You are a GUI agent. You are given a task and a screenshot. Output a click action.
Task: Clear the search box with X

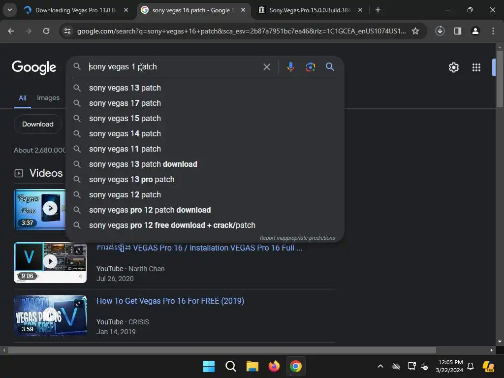coord(266,67)
